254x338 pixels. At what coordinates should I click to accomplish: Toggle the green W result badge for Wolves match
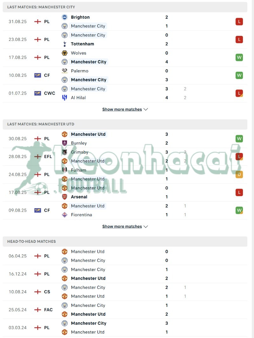(x=239, y=57)
